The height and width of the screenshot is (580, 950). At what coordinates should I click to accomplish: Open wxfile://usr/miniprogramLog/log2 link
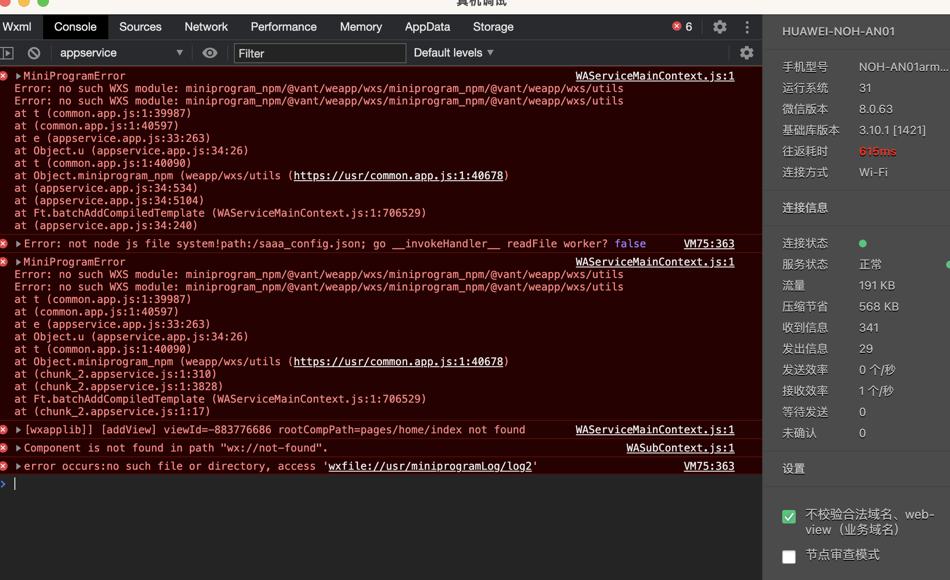tap(430, 466)
